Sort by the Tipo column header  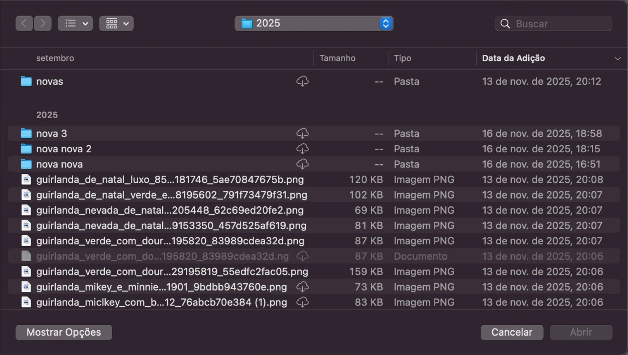click(x=402, y=58)
